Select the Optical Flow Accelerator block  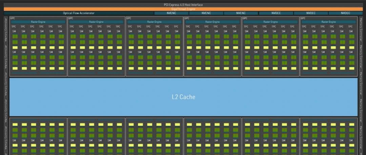pyautogui.click(x=79, y=13)
